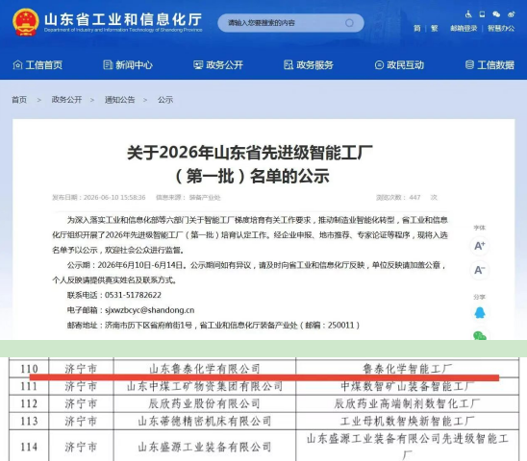Viewport: 527px width, 461px height.
Task: Click the 邮箱登录 link
Action: click(464, 29)
